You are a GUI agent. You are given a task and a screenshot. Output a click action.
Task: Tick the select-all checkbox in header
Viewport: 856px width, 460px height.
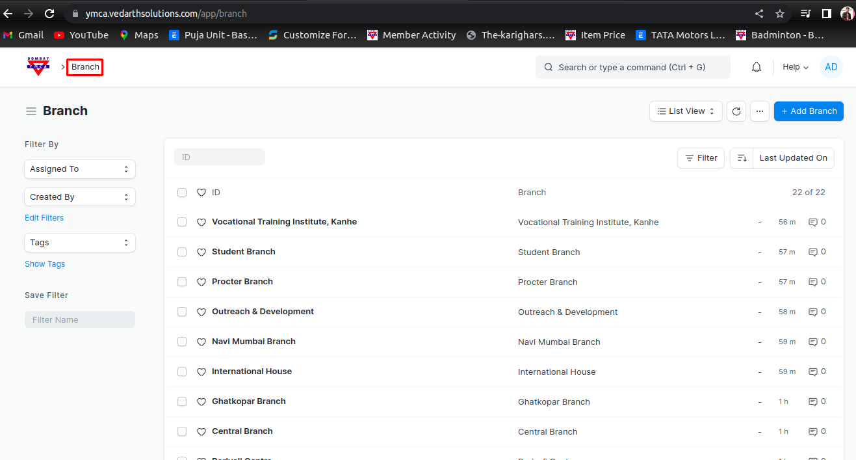click(182, 193)
